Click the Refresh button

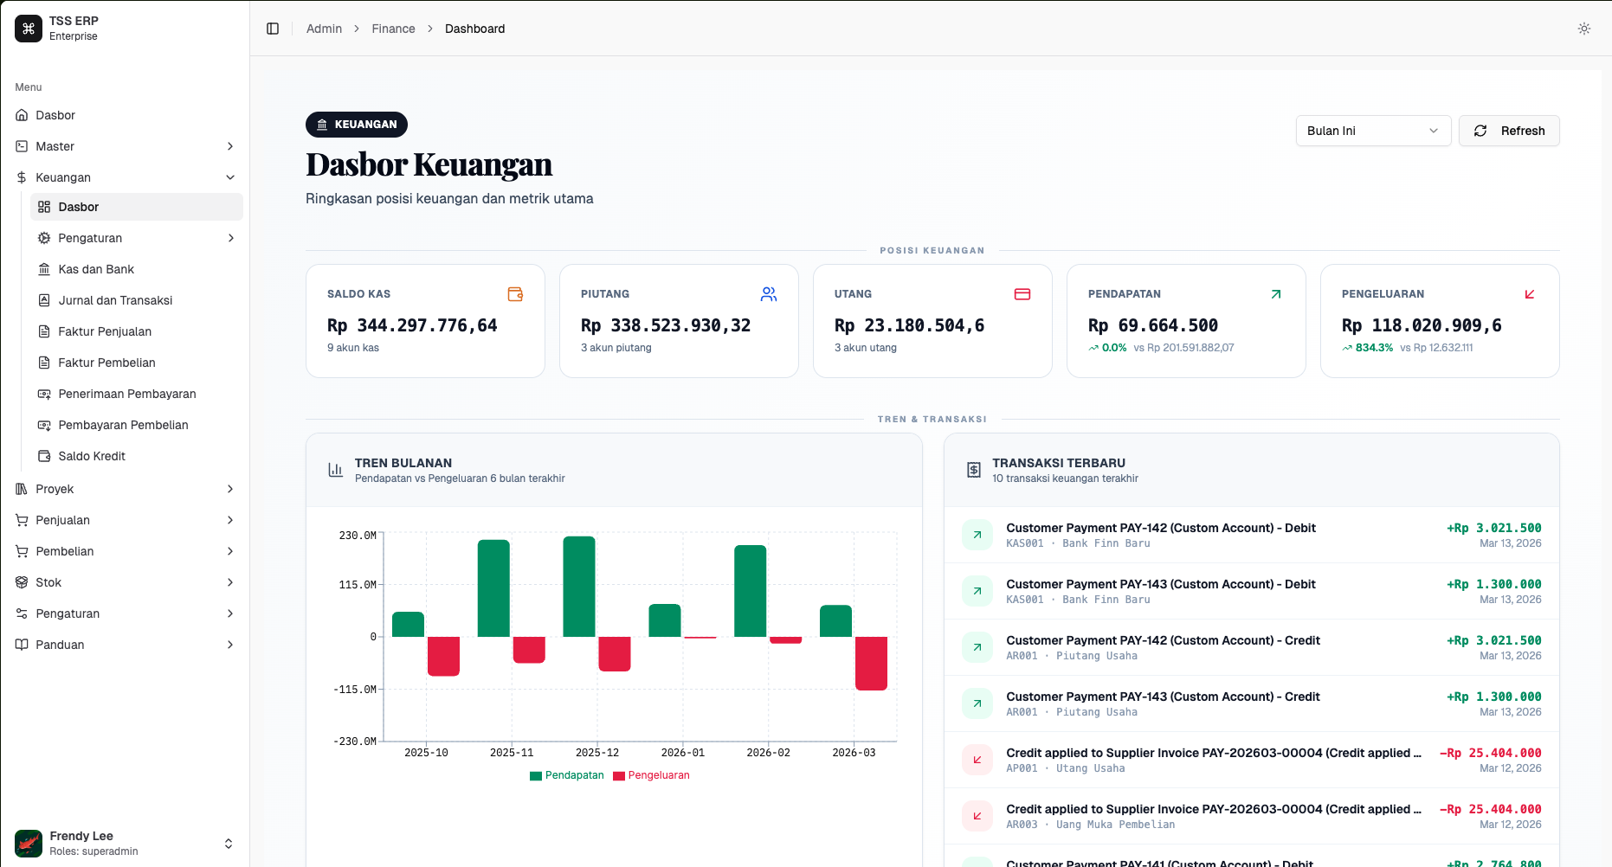[x=1509, y=131]
